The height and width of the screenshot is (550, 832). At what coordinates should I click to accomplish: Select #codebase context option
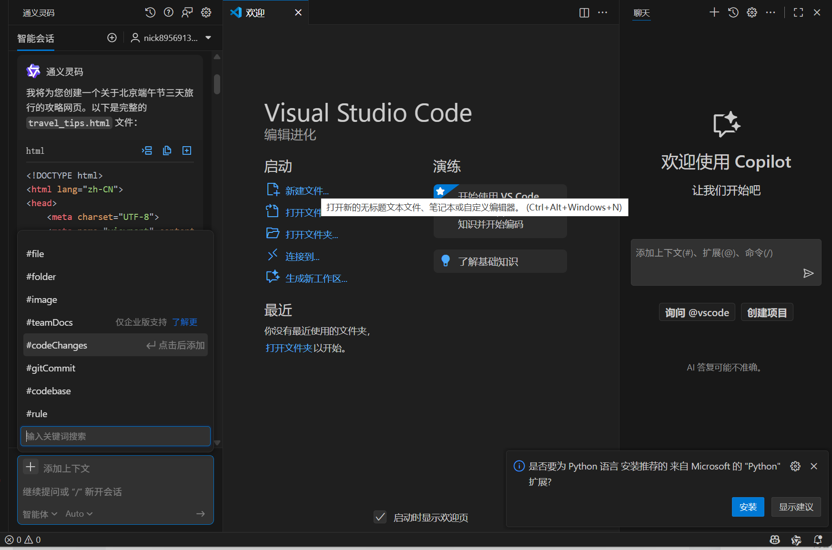pos(115,391)
